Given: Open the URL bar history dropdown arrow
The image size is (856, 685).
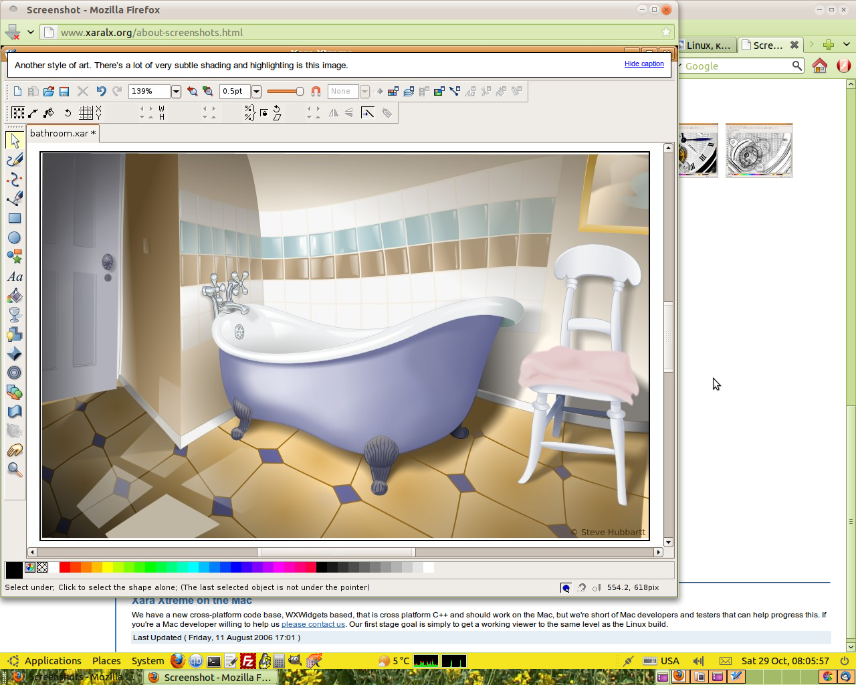Looking at the screenshot, I should click(31, 32).
